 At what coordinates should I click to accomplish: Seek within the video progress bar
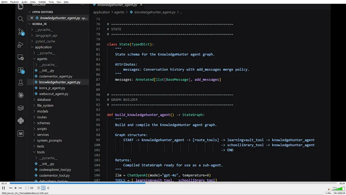(x=173, y=183)
